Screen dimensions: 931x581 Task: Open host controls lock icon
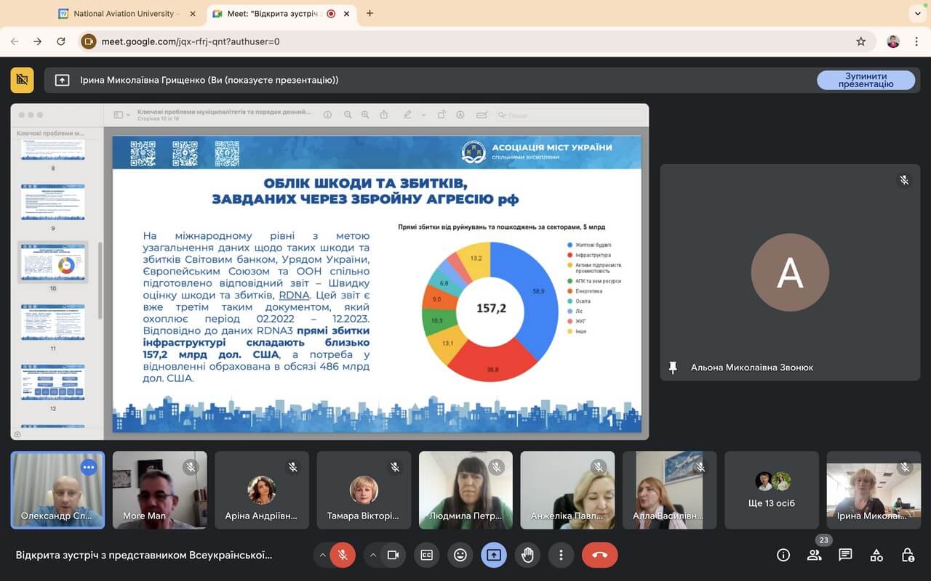coord(908,555)
